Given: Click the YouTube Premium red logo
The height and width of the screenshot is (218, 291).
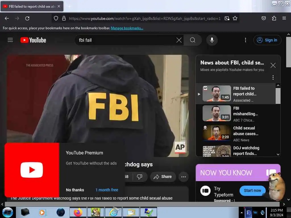Looking at the screenshot, I should [x=32, y=170].
